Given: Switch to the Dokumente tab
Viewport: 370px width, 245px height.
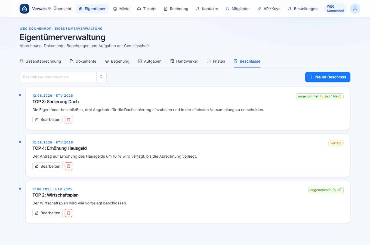Looking at the screenshot, I should click(83, 61).
